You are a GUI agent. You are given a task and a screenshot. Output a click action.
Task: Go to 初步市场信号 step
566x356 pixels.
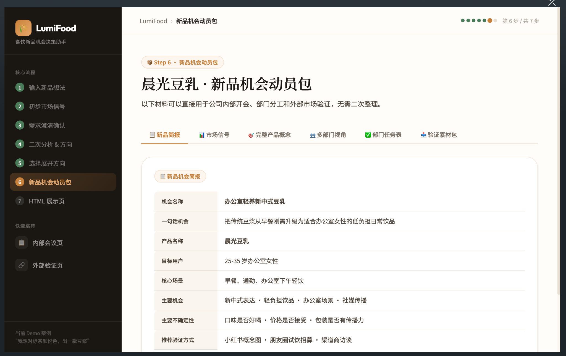click(63, 106)
